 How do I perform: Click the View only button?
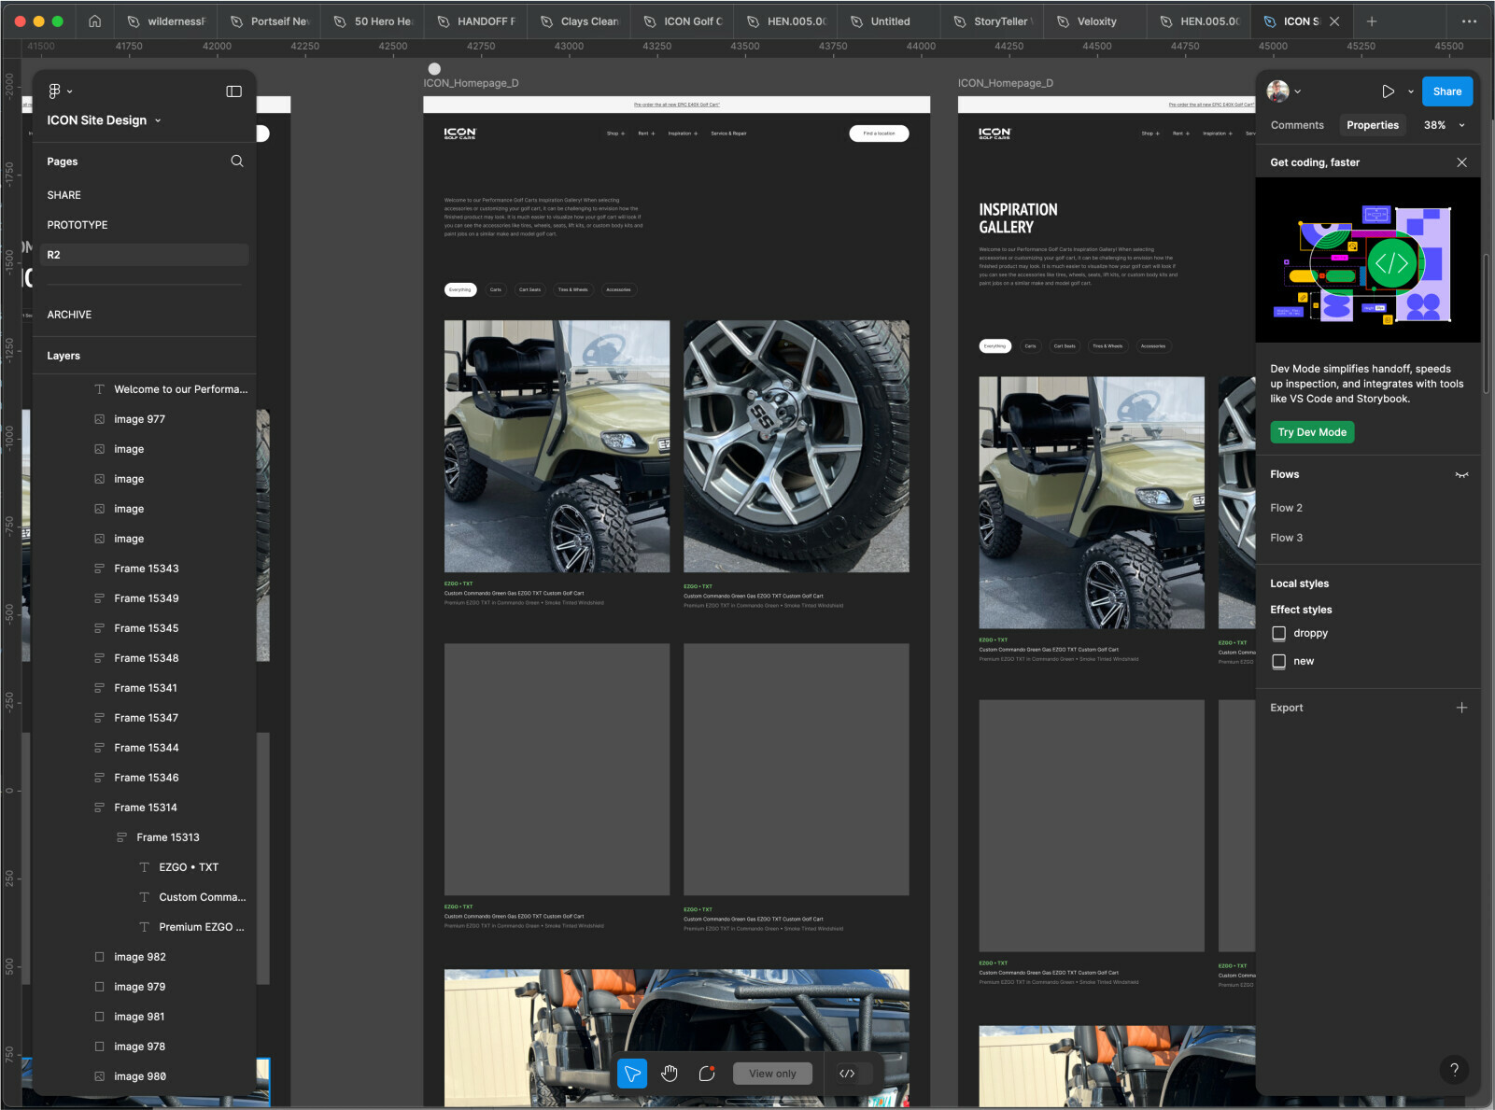click(x=772, y=1074)
